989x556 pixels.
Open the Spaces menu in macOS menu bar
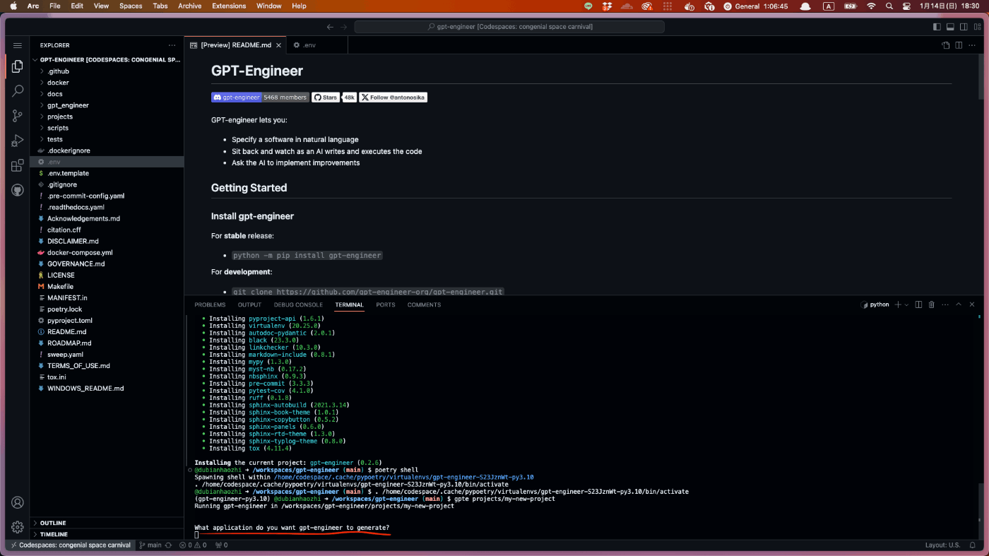coord(131,6)
